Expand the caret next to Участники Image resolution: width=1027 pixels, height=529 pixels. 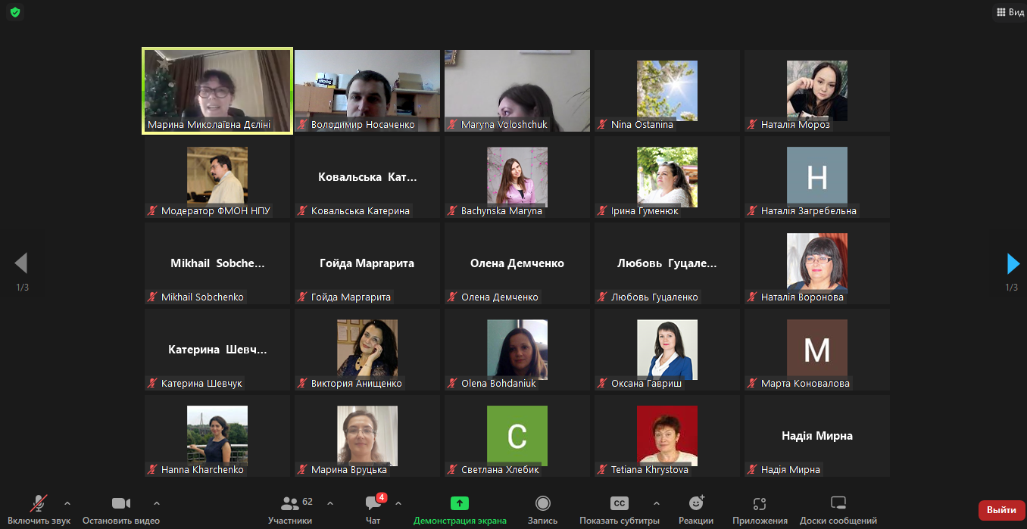(330, 503)
